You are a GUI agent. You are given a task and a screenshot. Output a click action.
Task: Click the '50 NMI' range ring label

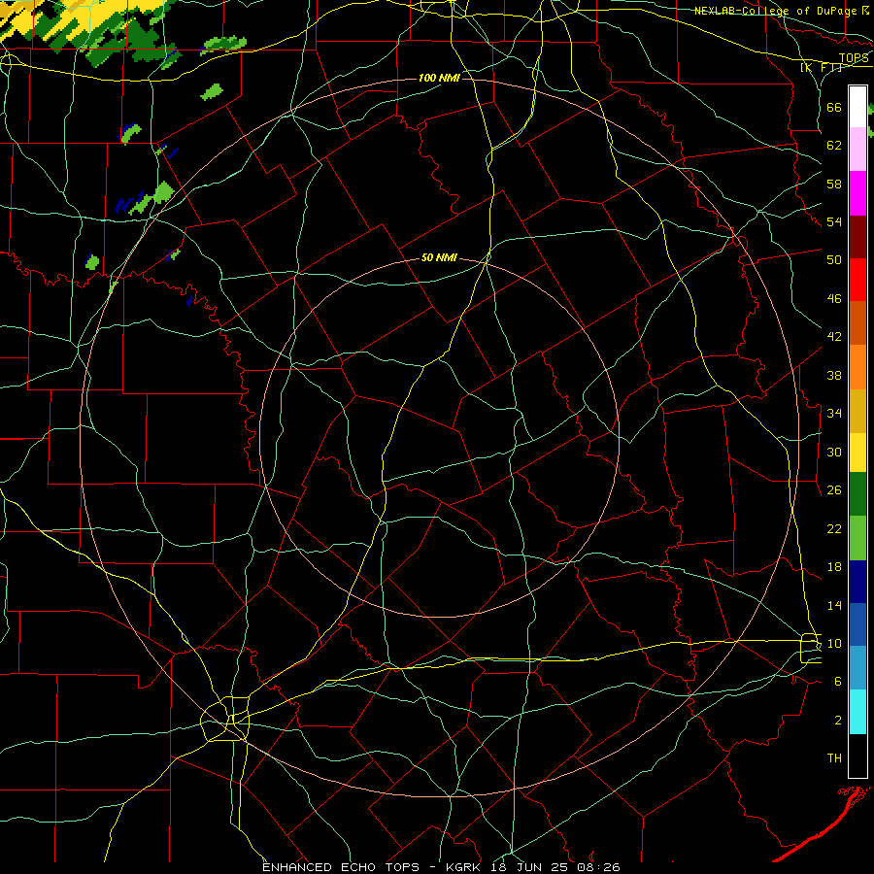[x=439, y=257]
